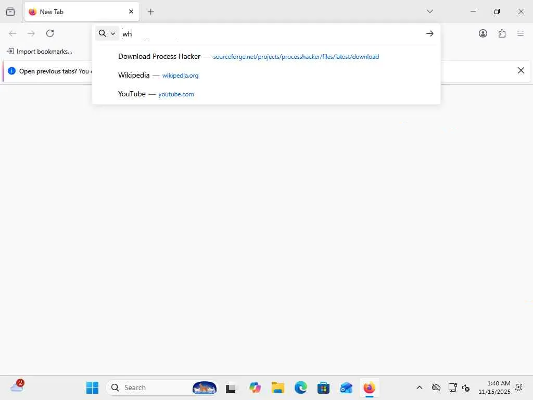Viewport: 533px width, 400px height.
Task: Select the Wikipedia suggestion
Action: pyautogui.click(x=266, y=75)
